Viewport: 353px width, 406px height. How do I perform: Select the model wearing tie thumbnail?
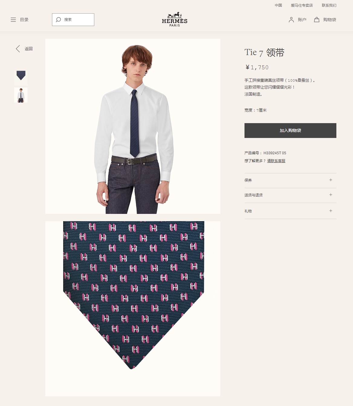click(21, 95)
